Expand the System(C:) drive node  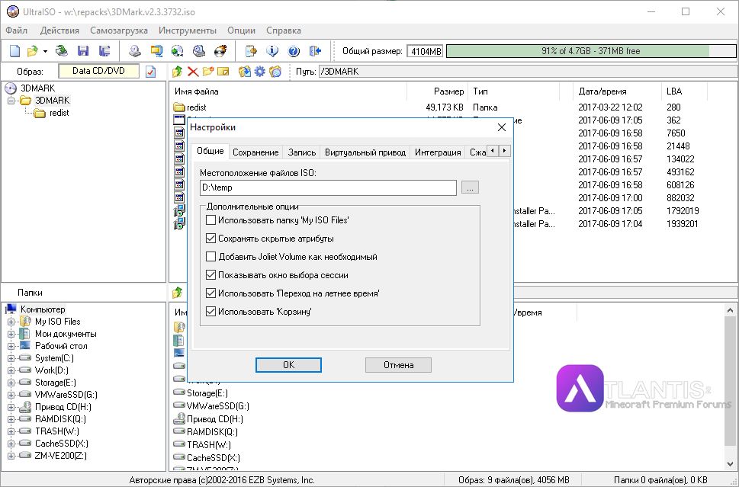coord(11,358)
